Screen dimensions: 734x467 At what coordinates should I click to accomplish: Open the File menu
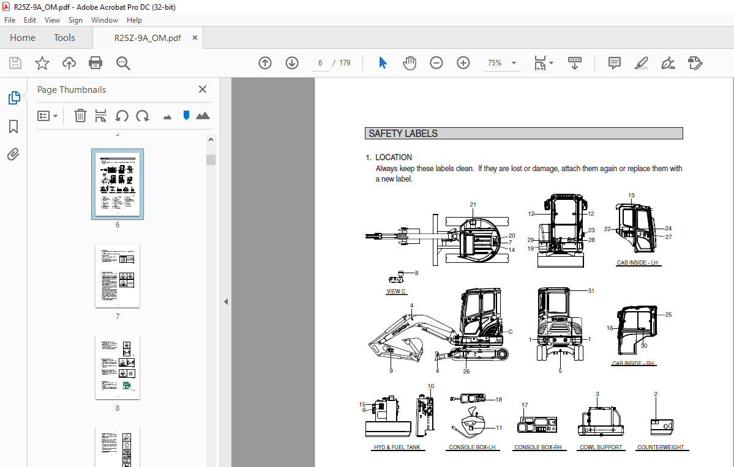point(10,20)
